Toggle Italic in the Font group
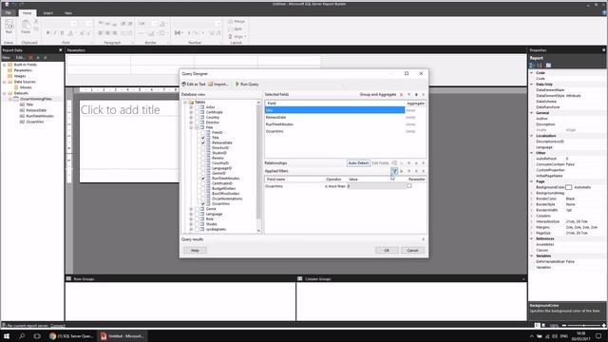 pos(55,33)
